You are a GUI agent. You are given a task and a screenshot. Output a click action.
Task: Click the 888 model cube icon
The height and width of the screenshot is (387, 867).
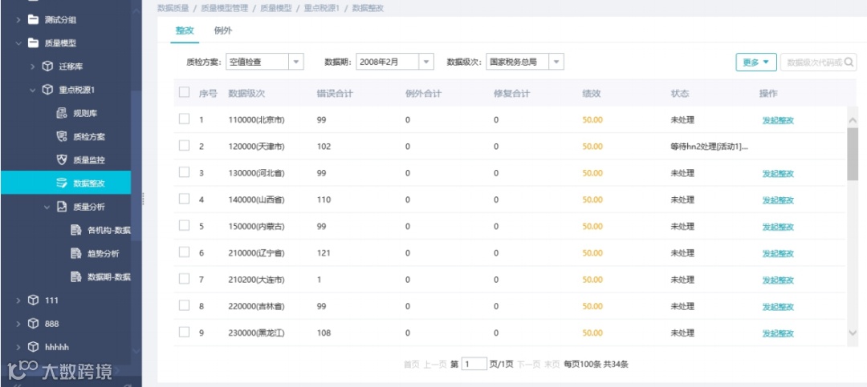click(x=34, y=324)
